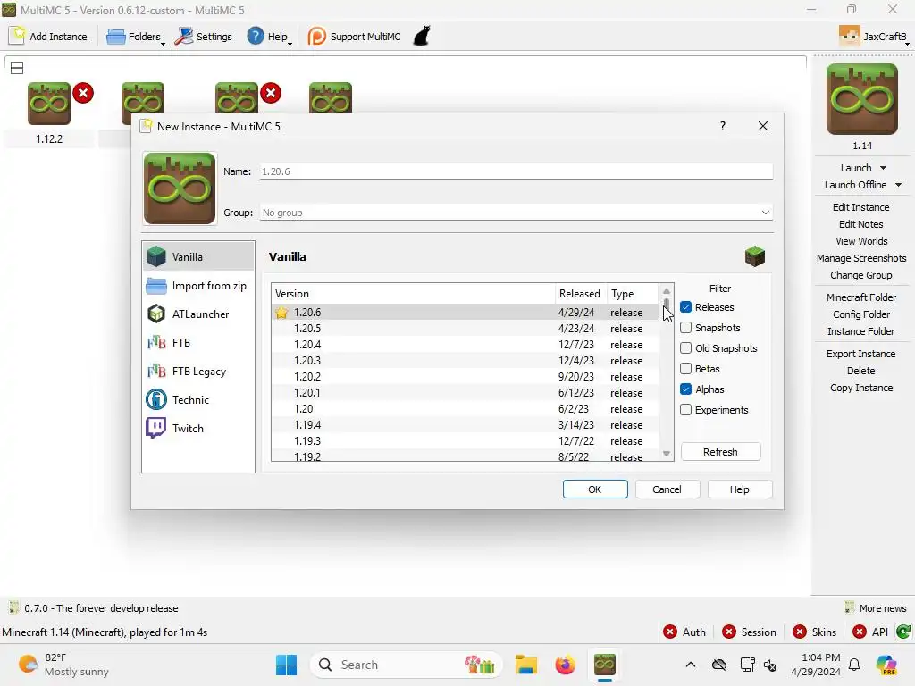Uncheck the Releases filter
This screenshot has height=686, width=915.
[x=685, y=307]
